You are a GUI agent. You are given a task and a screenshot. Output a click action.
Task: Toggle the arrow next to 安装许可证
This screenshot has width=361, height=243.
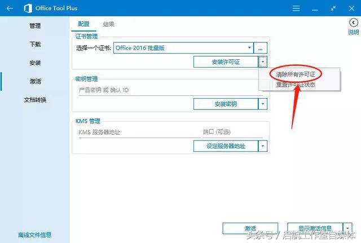263,61
